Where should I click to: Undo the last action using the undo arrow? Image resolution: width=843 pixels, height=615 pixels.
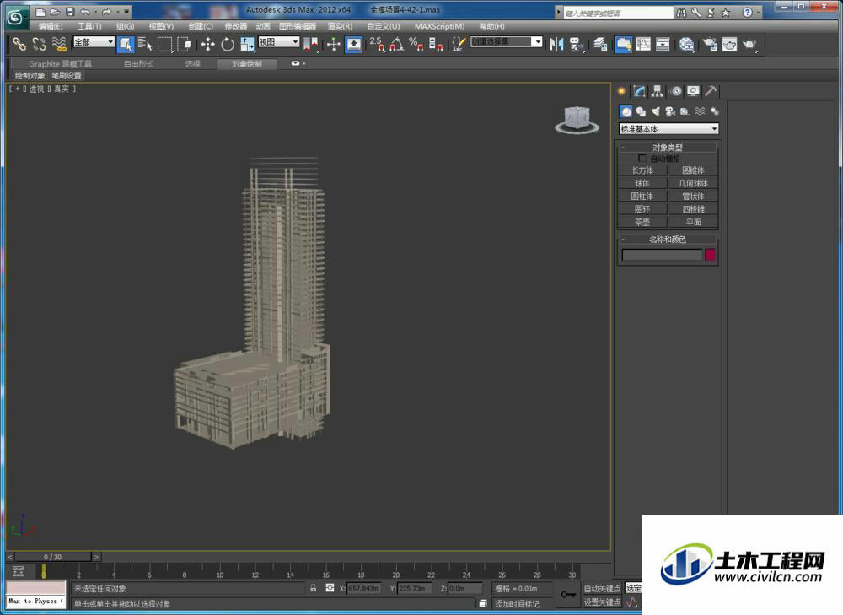tap(85, 11)
